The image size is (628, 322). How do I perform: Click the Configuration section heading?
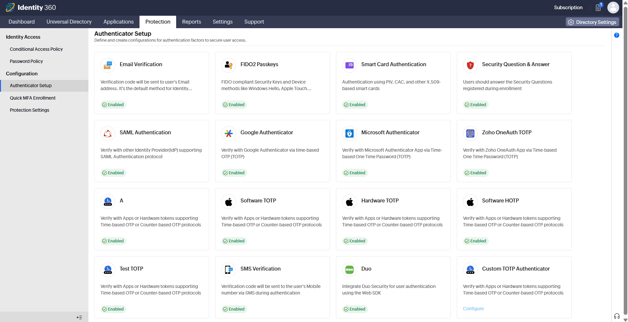(22, 74)
